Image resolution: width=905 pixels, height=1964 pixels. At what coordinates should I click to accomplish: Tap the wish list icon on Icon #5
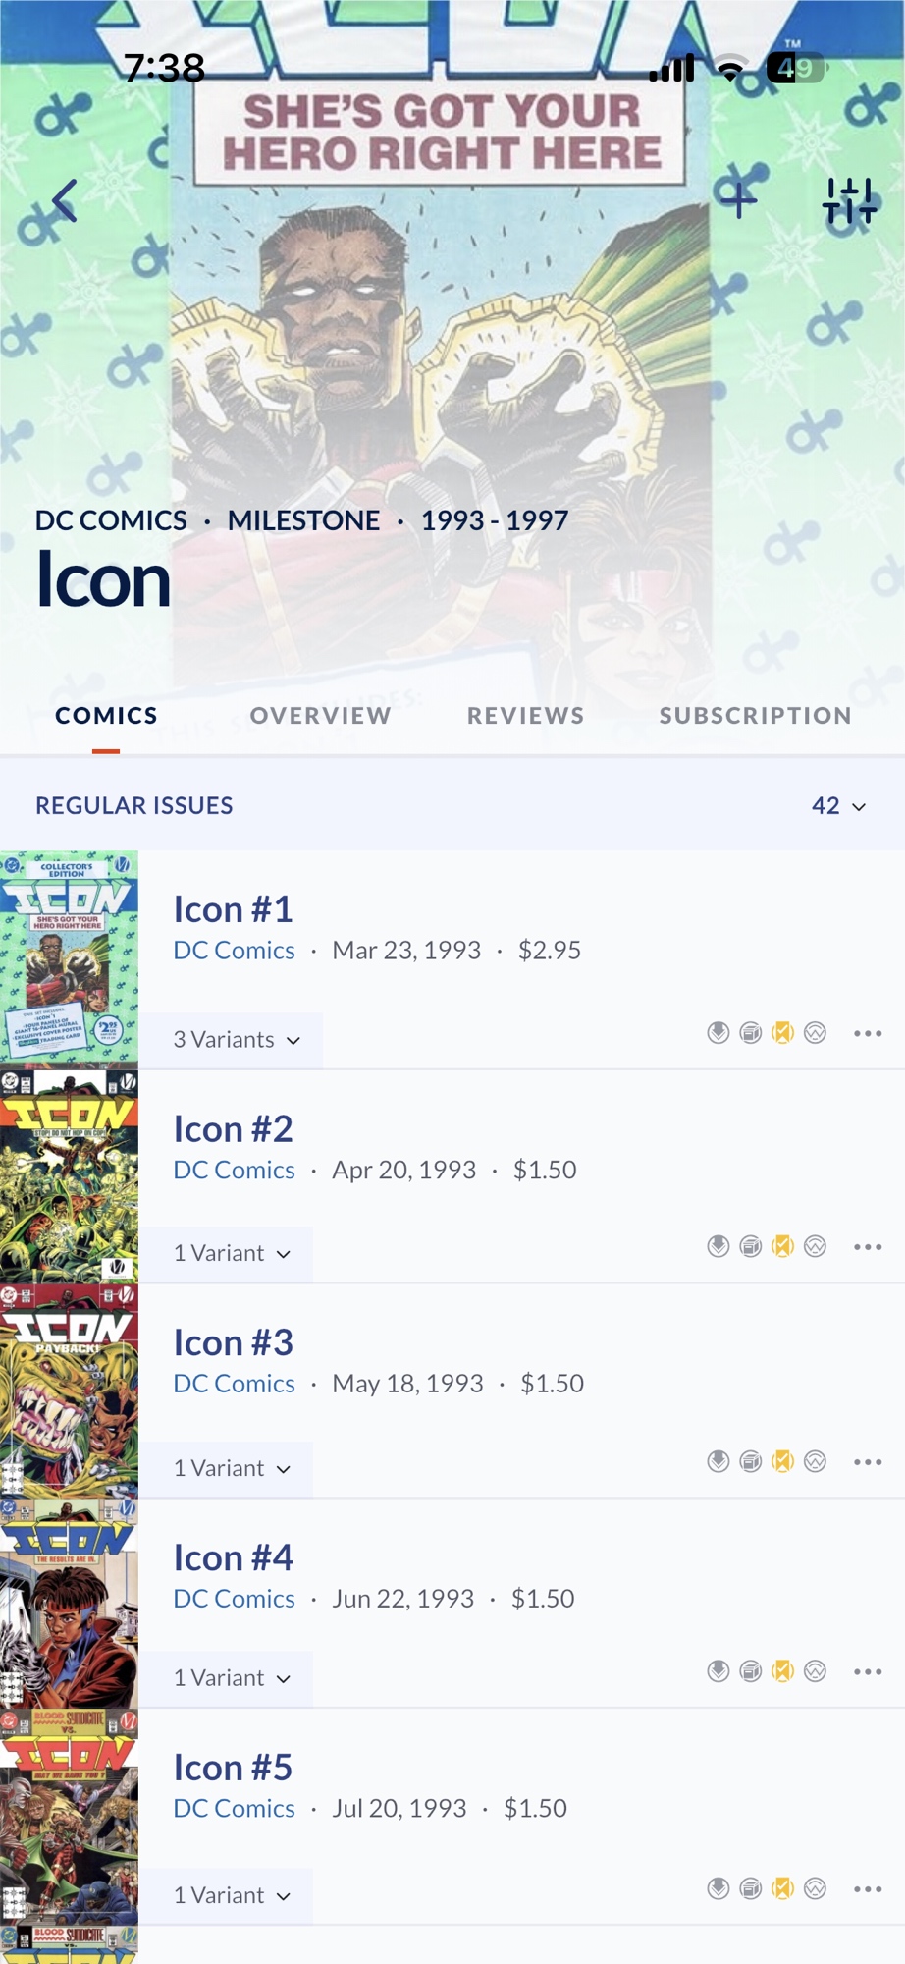pyautogui.click(x=815, y=1888)
